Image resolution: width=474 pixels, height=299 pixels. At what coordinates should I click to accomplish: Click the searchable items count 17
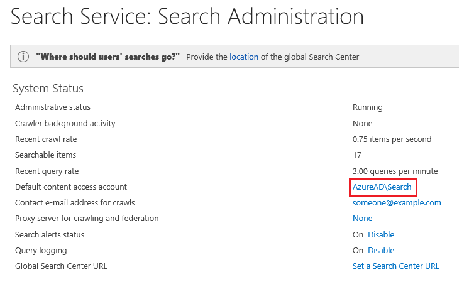pos(357,155)
